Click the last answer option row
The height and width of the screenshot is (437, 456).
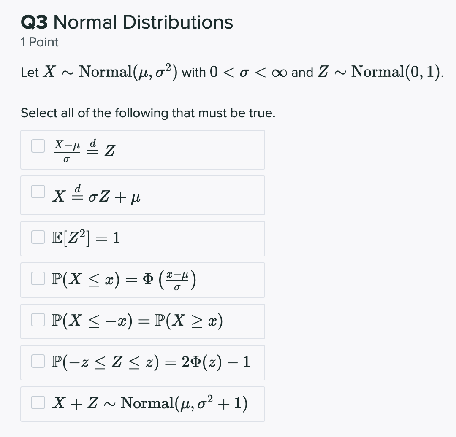tap(142, 403)
